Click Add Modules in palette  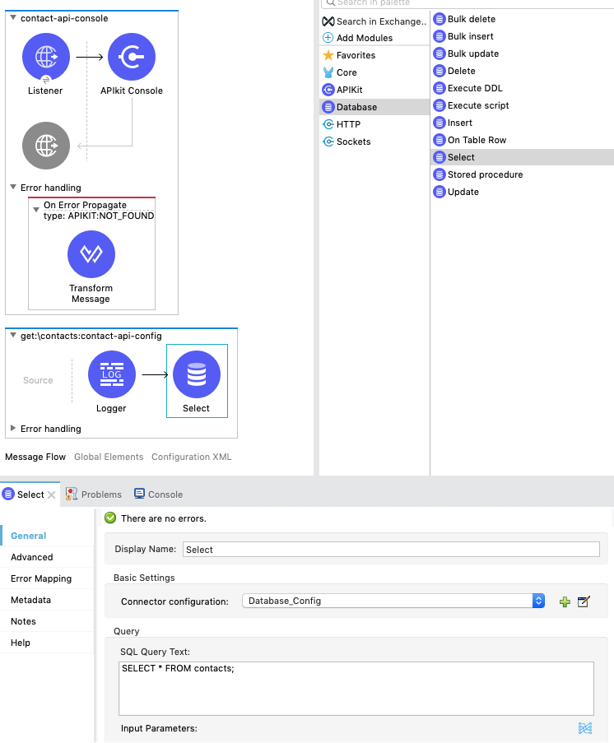(358, 38)
